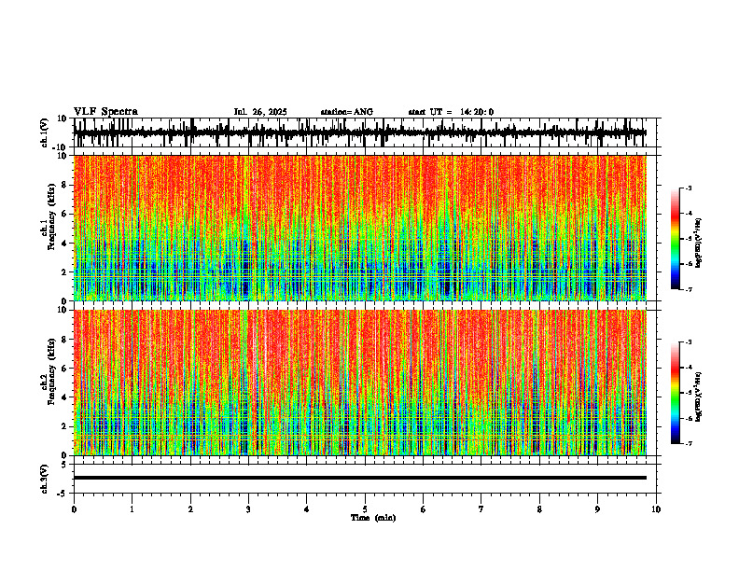
Task: Click the time axis tick label '0'
Action: tap(74, 509)
